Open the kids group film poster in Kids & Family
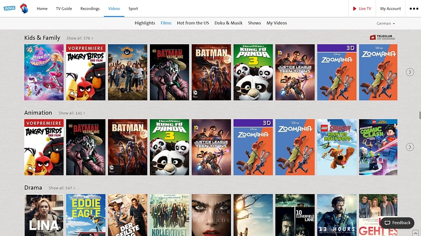The height and width of the screenshot is (236, 421). tap(128, 72)
